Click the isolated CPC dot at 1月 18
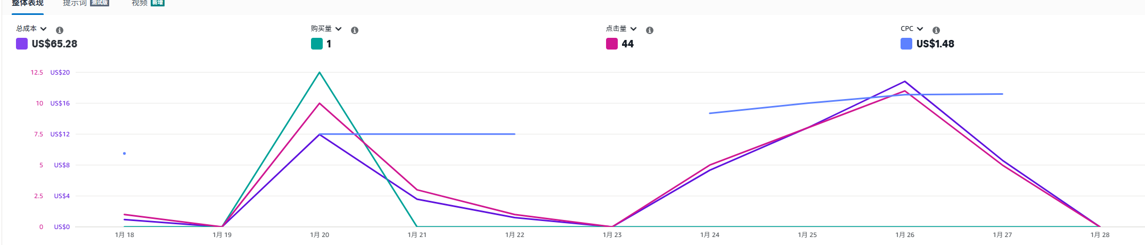 pos(125,153)
